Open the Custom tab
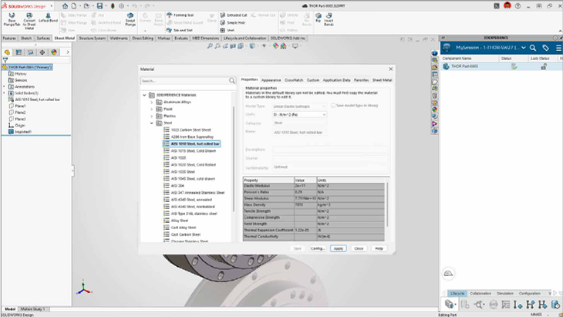The image size is (563, 317). point(313,80)
